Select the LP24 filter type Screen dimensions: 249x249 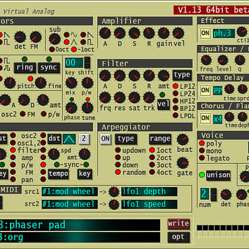pyautogui.click(x=176, y=93)
